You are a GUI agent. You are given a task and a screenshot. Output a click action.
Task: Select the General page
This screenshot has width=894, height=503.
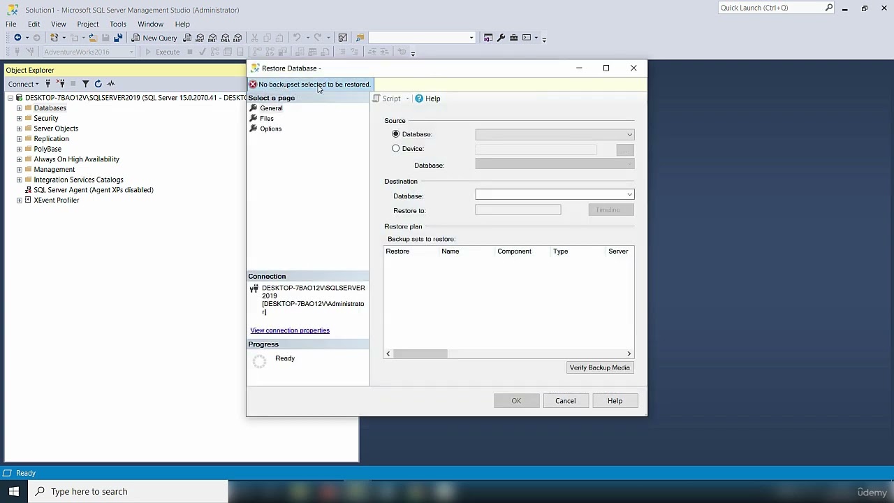pos(271,108)
